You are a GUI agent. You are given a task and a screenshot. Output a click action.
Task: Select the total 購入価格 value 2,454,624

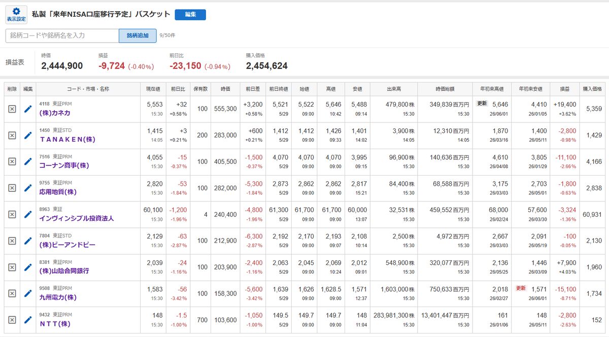coord(267,66)
